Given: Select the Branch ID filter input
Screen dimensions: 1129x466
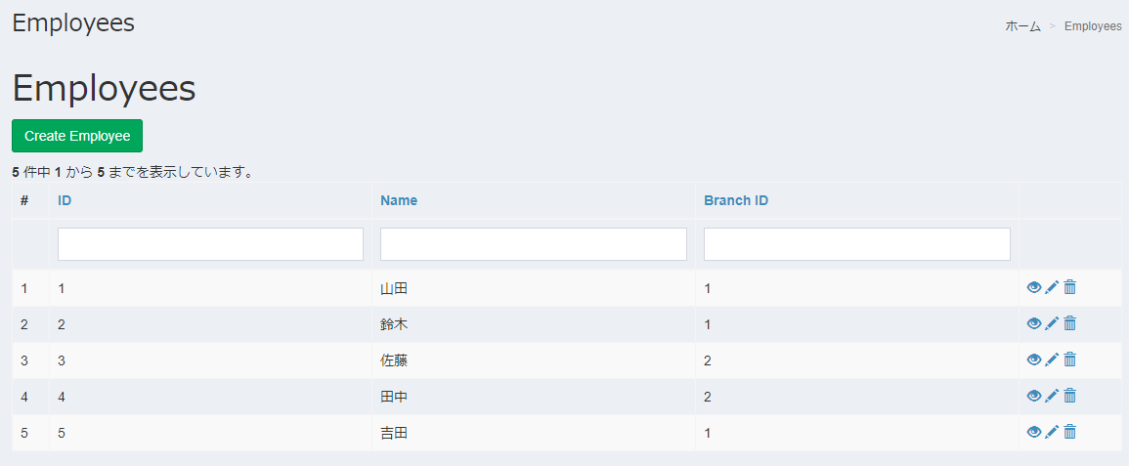Looking at the screenshot, I should click(857, 244).
